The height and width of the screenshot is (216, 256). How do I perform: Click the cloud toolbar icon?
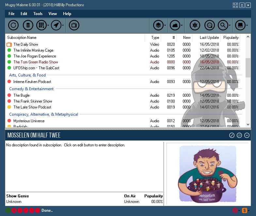point(175,25)
